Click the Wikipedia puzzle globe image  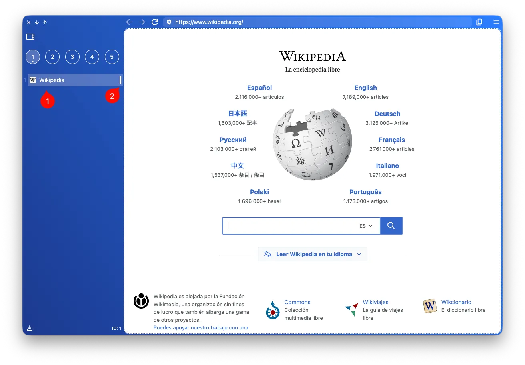313,144
